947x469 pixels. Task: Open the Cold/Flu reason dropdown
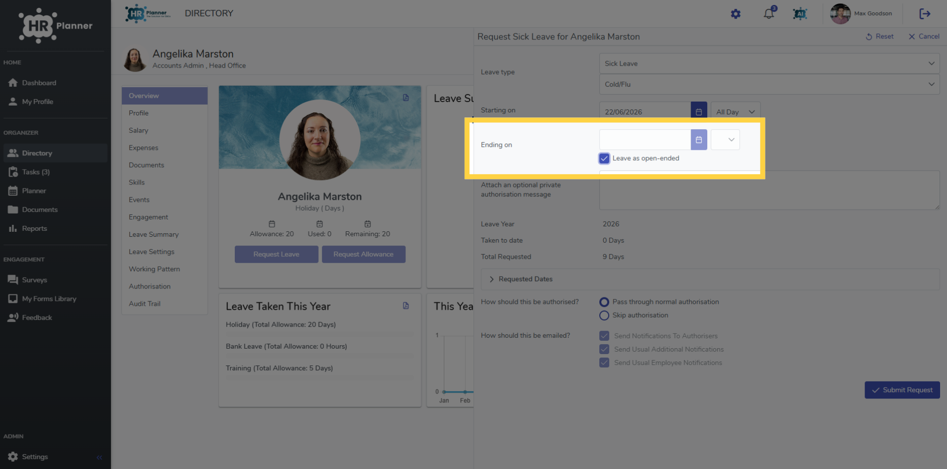[x=769, y=84]
